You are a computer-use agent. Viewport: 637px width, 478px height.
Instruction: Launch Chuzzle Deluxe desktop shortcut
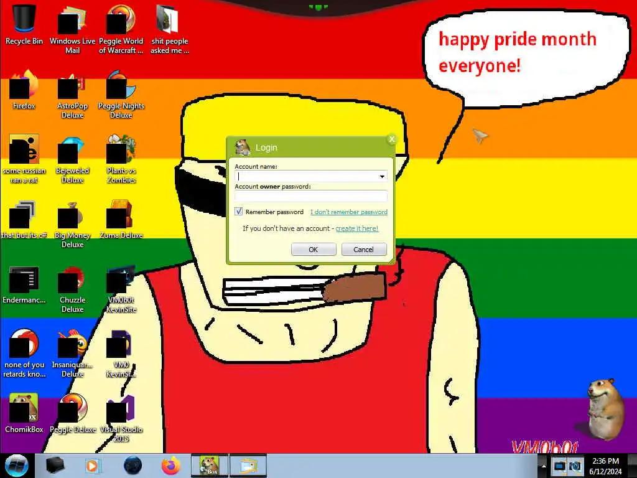tap(72, 289)
